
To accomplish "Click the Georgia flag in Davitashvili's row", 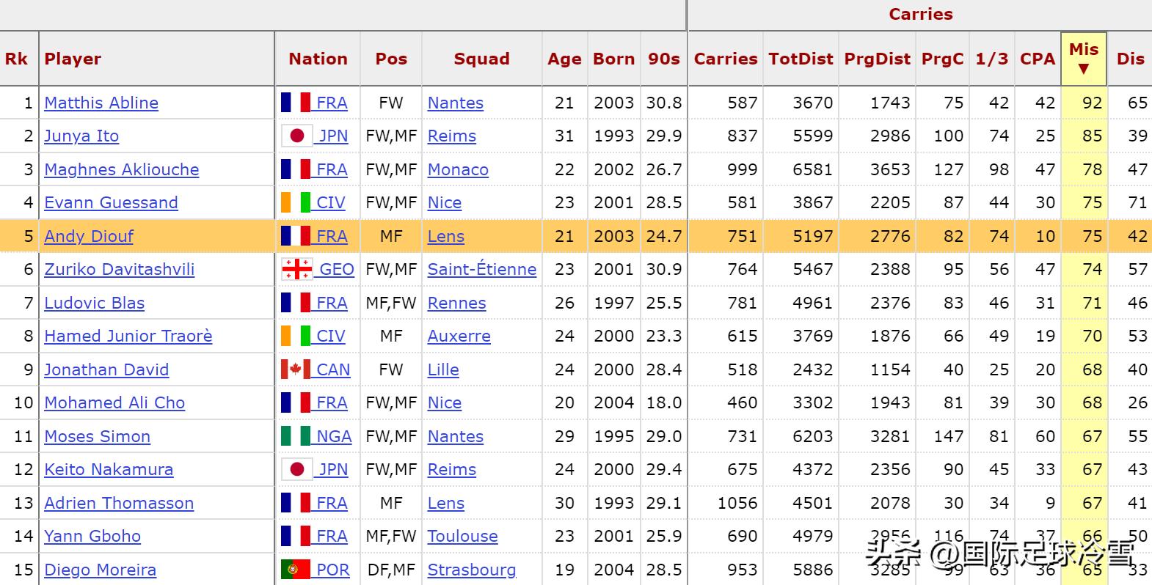I will point(297,269).
